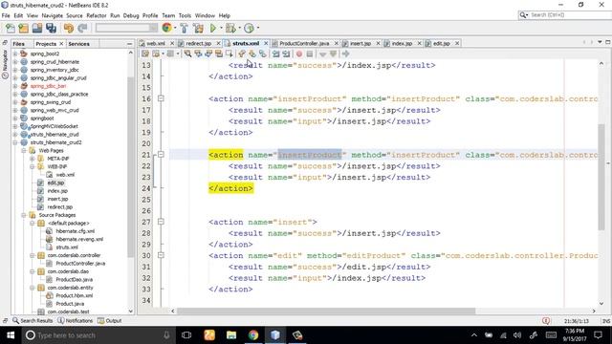612x344 pixels.
Task: Open the File menu
Action: tap(6, 15)
